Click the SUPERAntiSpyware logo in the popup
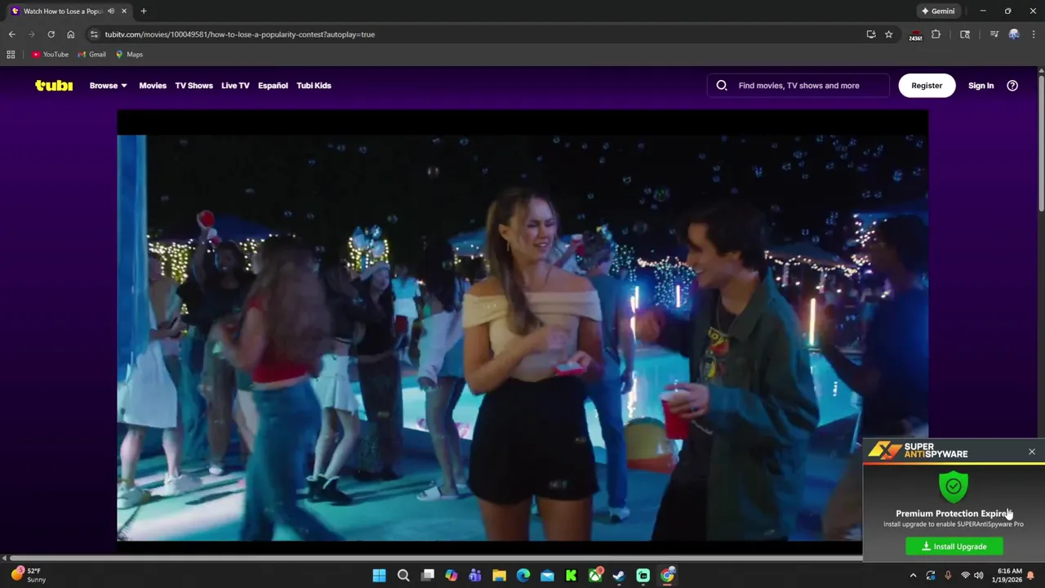Viewport: 1045px width, 588px height. [918, 451]
